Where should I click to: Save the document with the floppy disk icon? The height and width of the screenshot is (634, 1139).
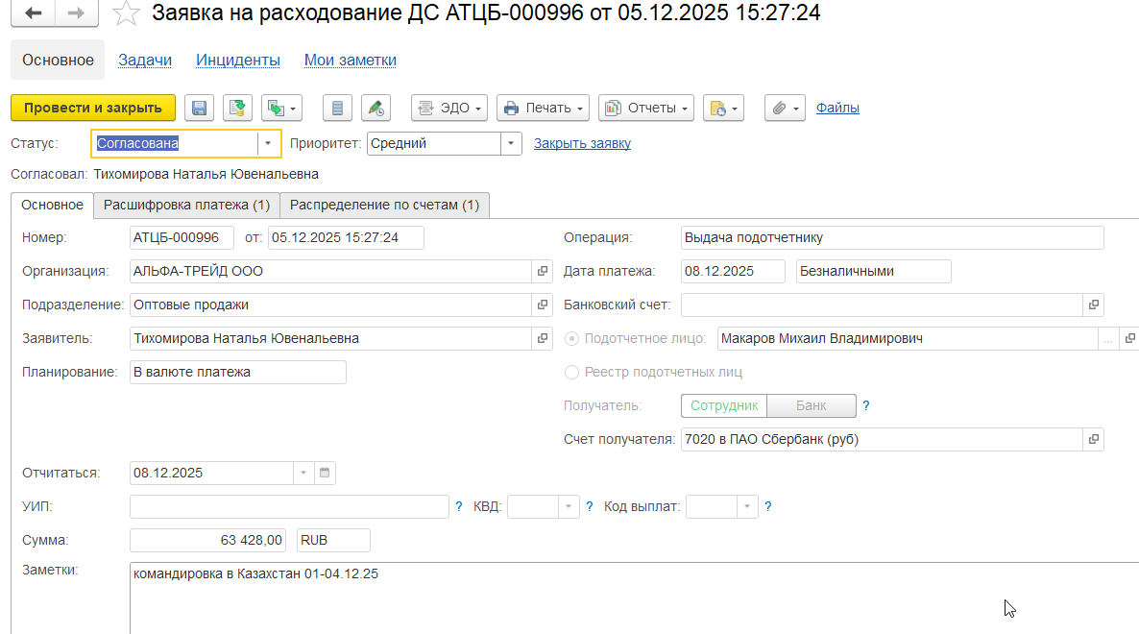tap(199, 108)
